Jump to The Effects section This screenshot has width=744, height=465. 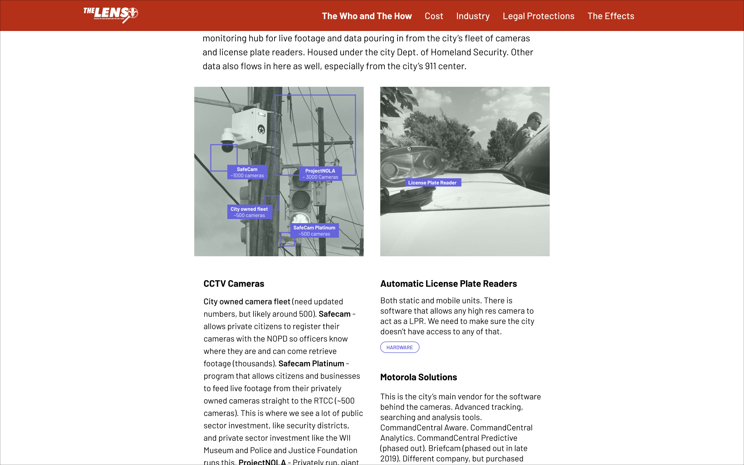[x=611, y=16]
